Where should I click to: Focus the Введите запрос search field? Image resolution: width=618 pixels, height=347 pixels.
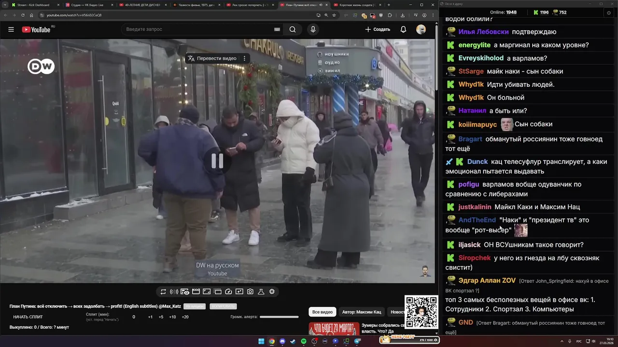(198, 29)
